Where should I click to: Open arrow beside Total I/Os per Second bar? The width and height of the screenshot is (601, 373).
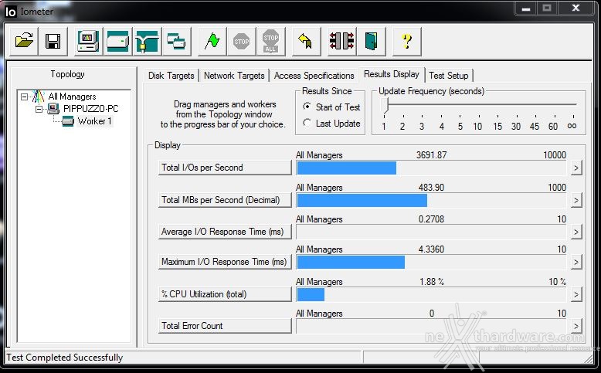pos(576,168)
